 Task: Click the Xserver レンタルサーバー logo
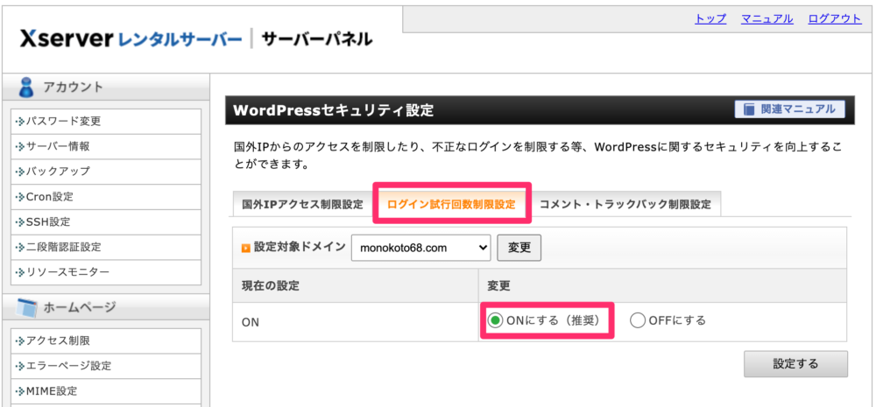coord(131,39)
